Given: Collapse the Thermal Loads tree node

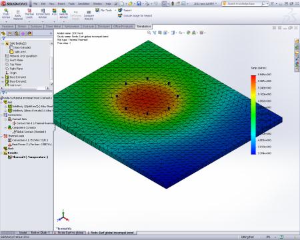Looking at the screenshot, I should pos(2,136).
